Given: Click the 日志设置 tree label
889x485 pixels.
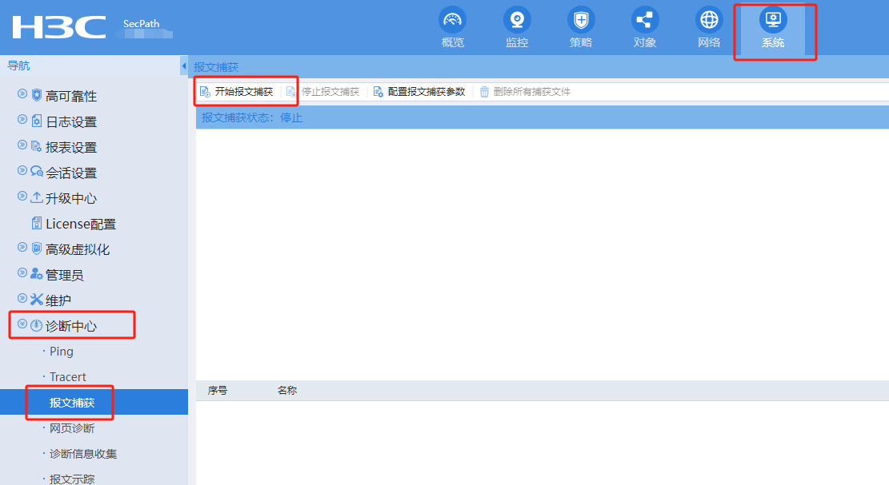Looking at the screenshot, I should [71, 121].
